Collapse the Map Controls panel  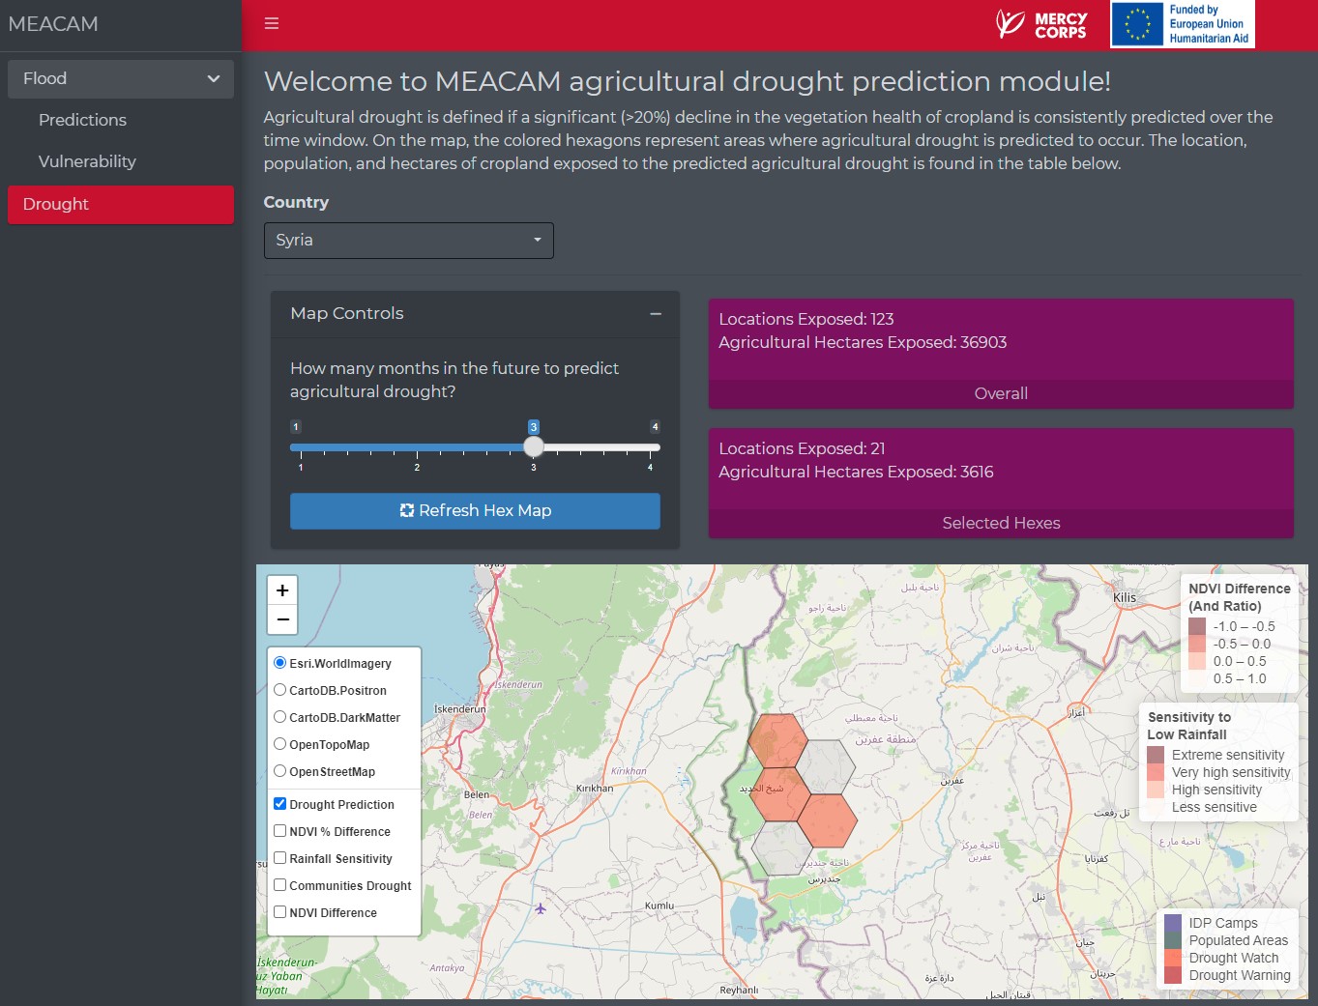click(x=656, y=314)
